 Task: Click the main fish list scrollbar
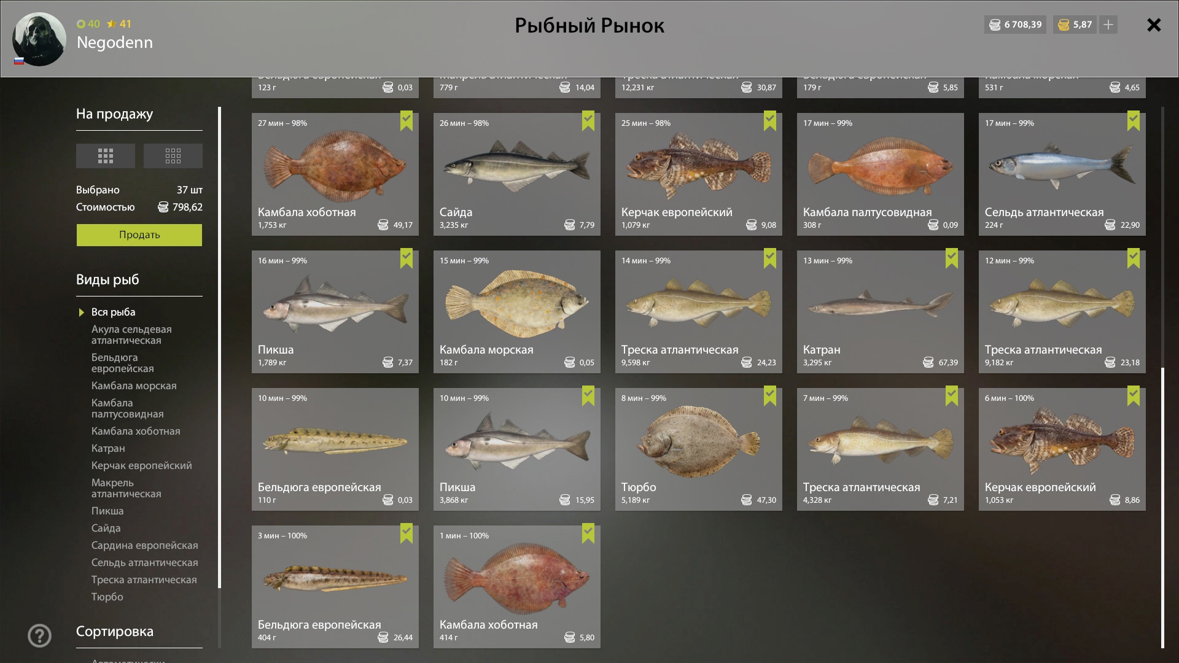pos(1162,508)
